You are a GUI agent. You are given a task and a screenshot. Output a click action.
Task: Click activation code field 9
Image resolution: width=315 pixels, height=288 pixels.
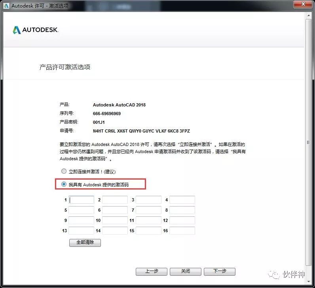point(82,220)
